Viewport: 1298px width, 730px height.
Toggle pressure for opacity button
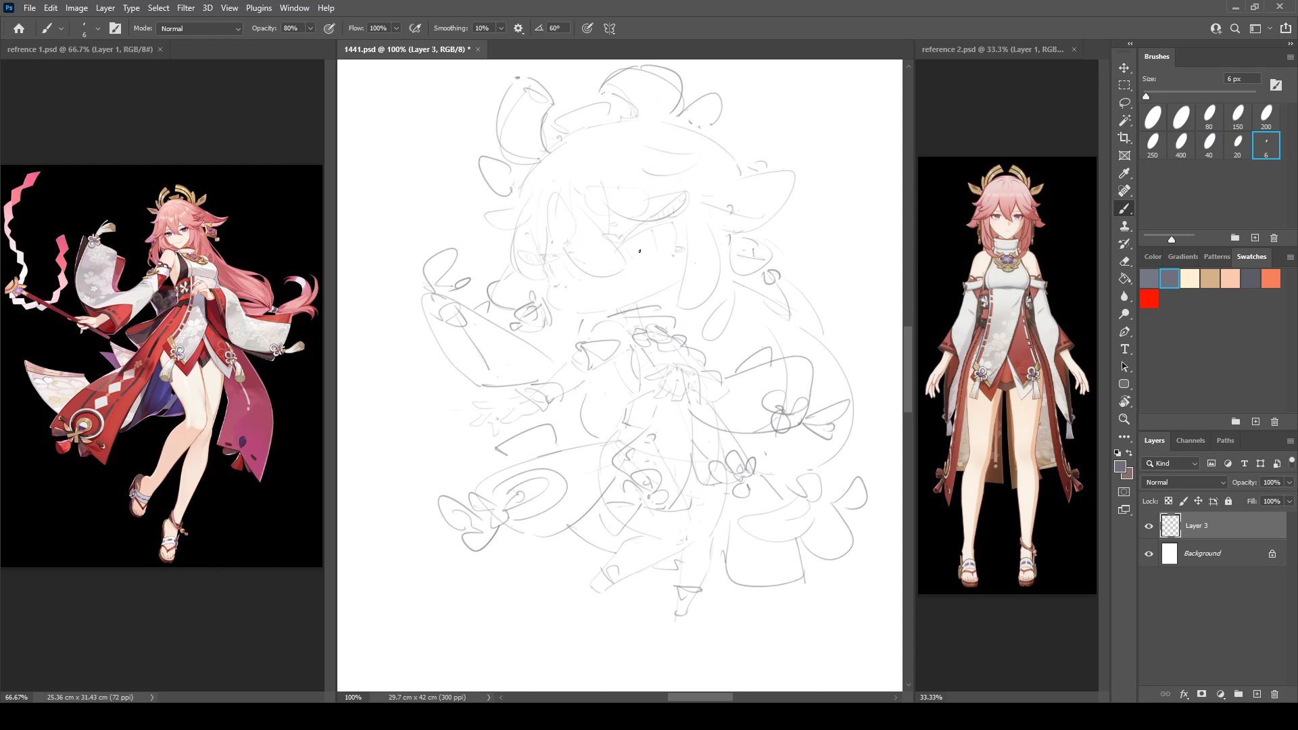329,28
